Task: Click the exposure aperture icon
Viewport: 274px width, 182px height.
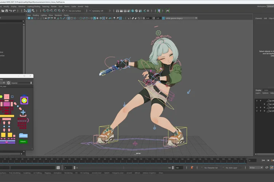Action: (x=143, y=18)
